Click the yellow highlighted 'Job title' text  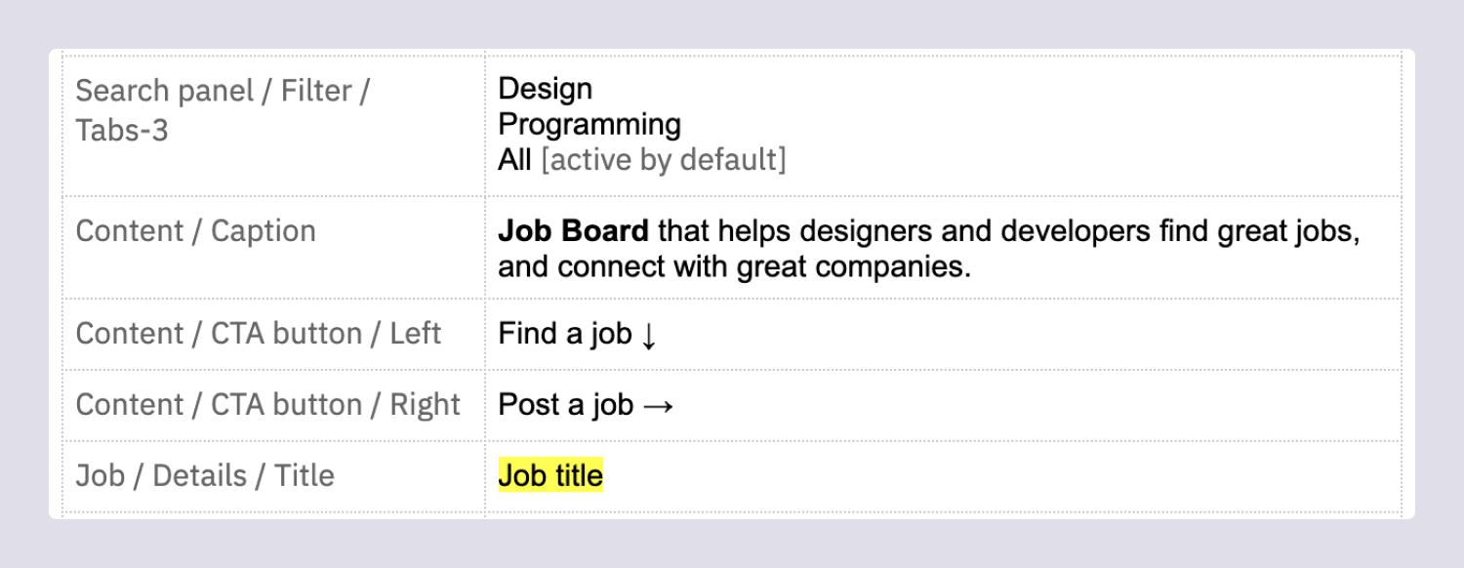tap(550, 475)
